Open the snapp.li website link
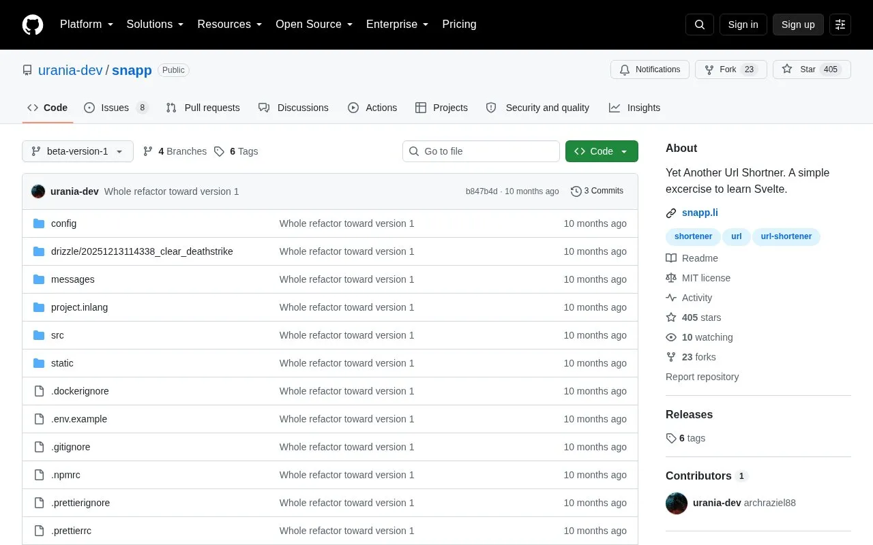This screenshot has width=873, height=545. coord(700,213)
